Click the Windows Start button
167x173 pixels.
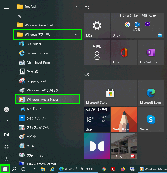coord(5,169)
